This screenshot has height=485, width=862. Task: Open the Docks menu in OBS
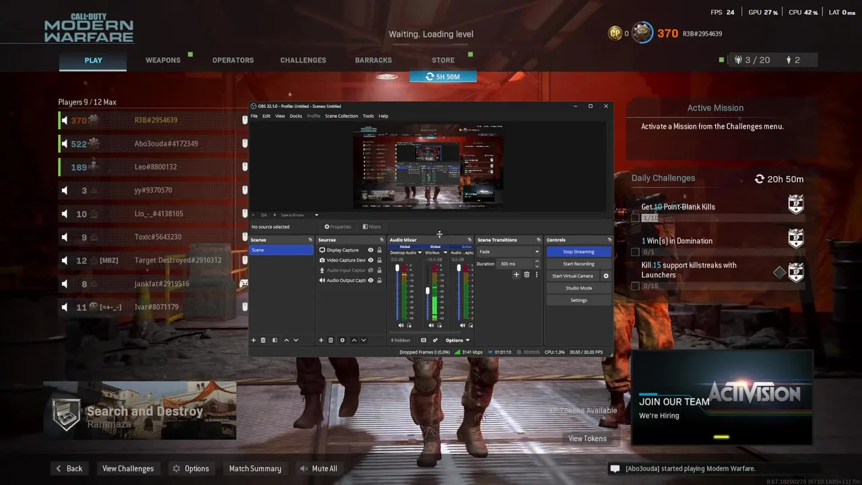click(x=296, y=116)
